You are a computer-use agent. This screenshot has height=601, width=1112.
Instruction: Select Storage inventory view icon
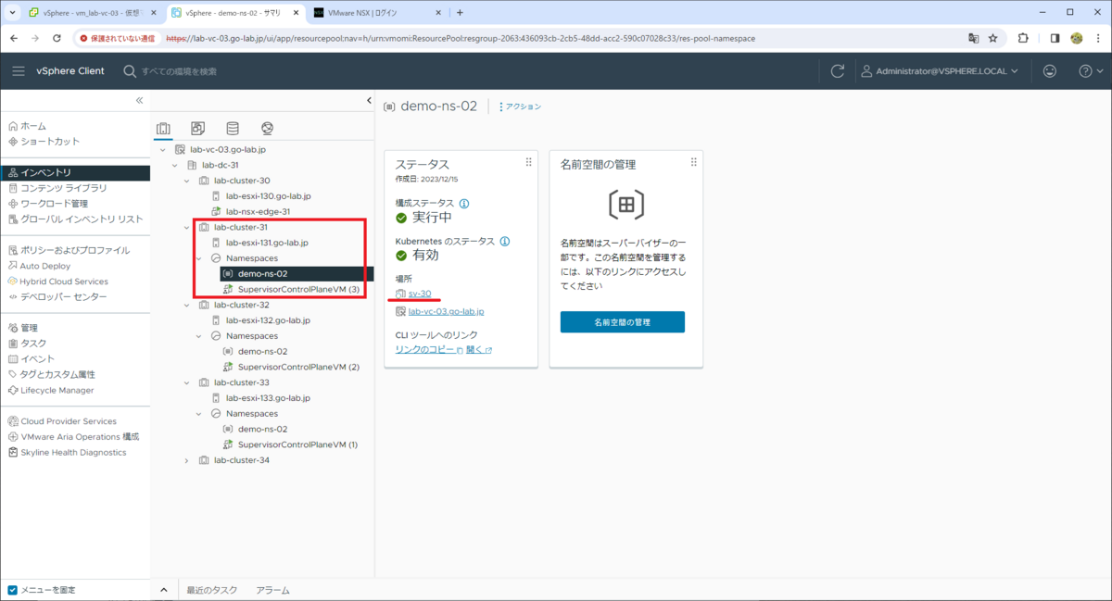click(233, 129)
